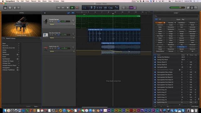Open the Share menu
Image resolution: width=201 pixels, height=113 pixels.
pyautogui.click(x=45, y=1)
